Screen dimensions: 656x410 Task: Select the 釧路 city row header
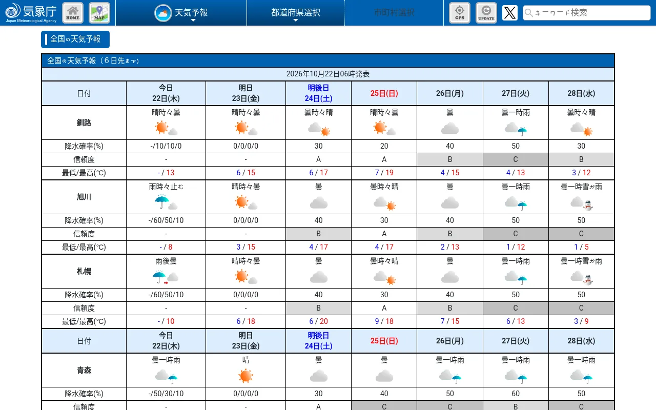point(84,122)
